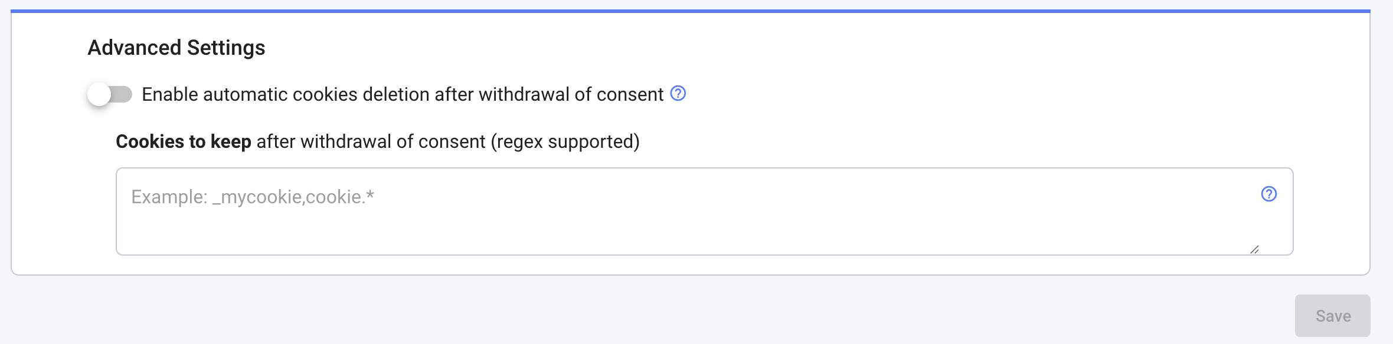
Task: Grab the textarea resize handle corner
Action: coord(1254,249)
